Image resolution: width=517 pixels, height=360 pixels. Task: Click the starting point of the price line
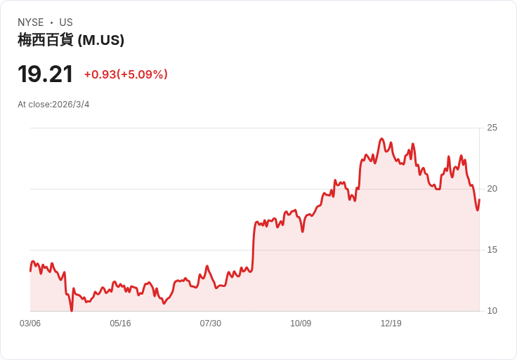point(30,270)
